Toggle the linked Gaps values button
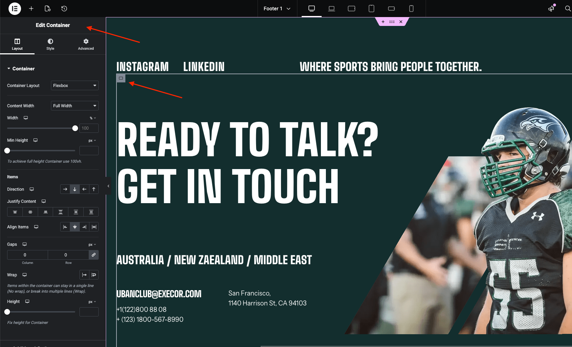 pos(94,255)
